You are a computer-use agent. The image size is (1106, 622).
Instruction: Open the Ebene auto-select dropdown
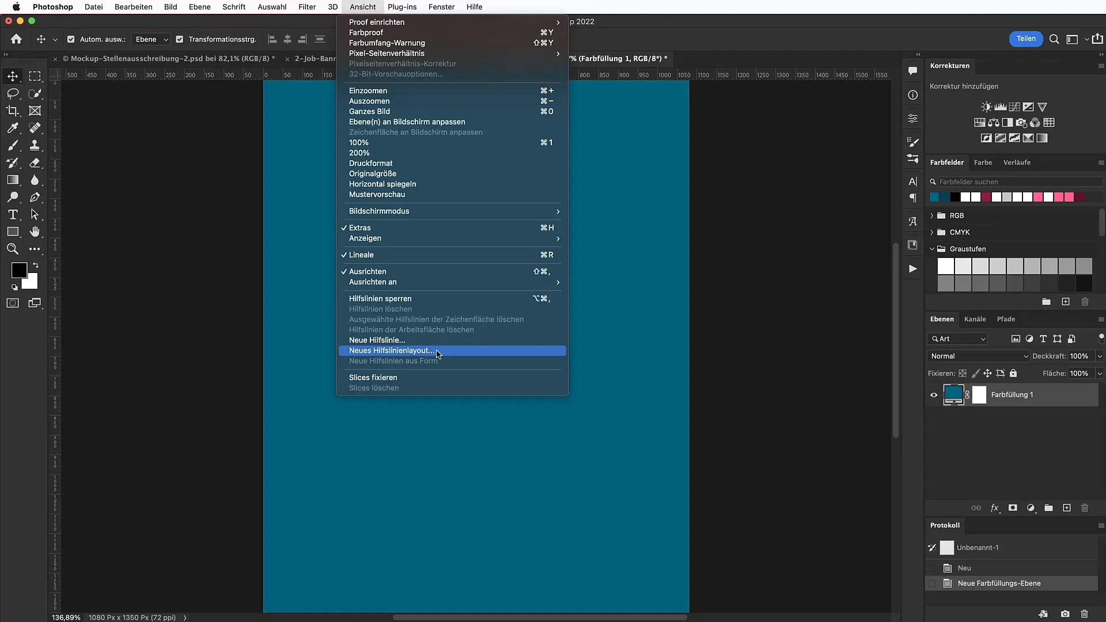pos(151,39)
